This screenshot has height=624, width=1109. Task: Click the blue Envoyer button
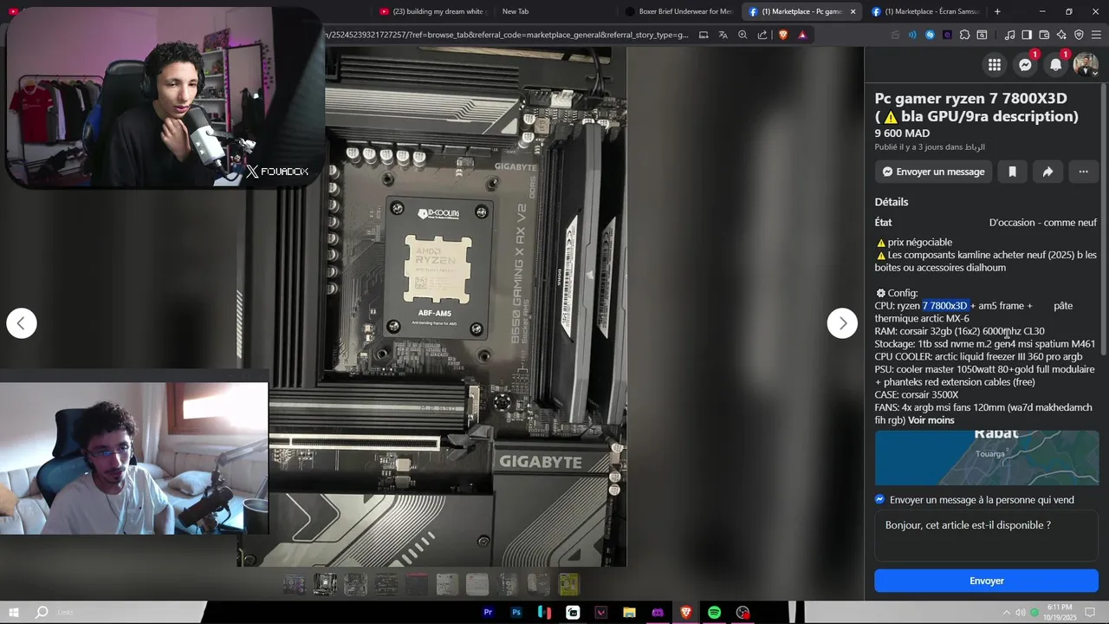[x=986, y=581]
